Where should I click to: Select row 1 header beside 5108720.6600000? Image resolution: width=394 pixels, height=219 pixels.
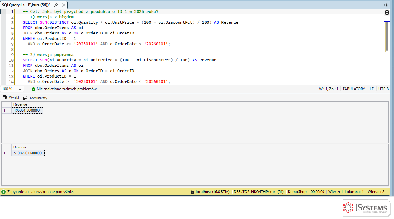pos(7,153)
